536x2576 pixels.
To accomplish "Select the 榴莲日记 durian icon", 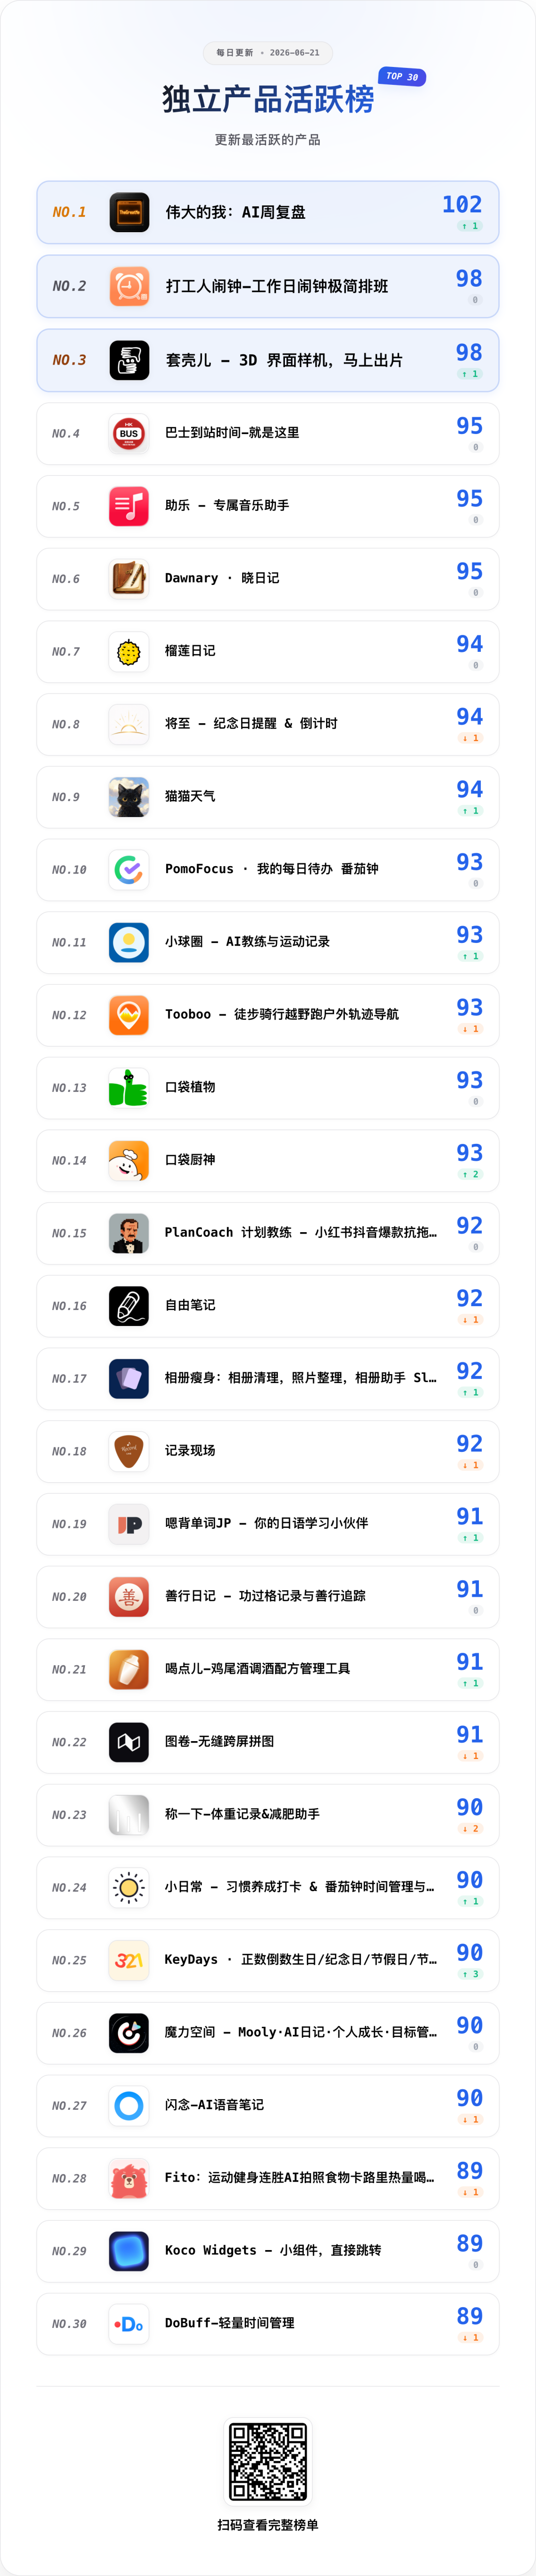I will (129, 651).
